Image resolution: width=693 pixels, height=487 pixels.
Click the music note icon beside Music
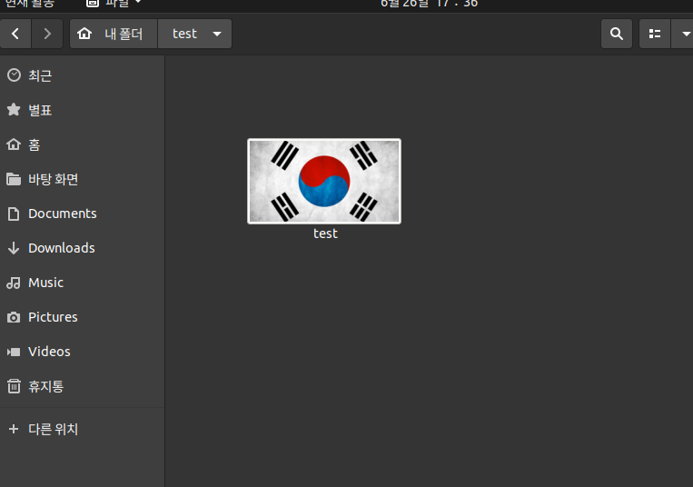tap(14, 283)
